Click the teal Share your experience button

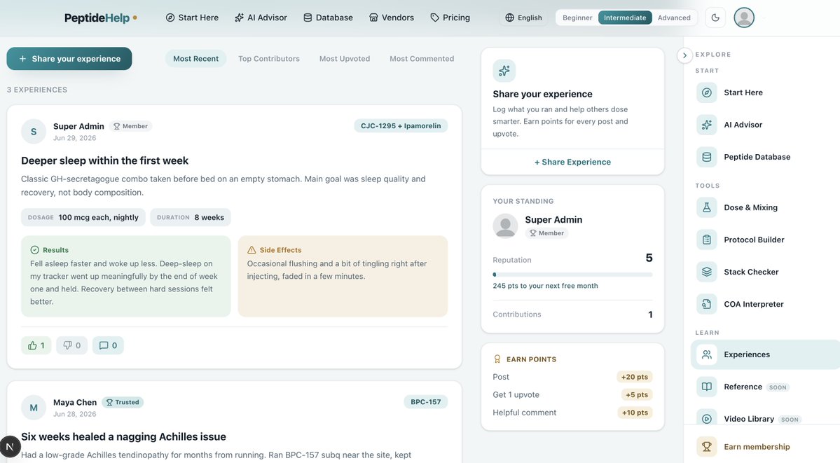click(x=69, y=58)
